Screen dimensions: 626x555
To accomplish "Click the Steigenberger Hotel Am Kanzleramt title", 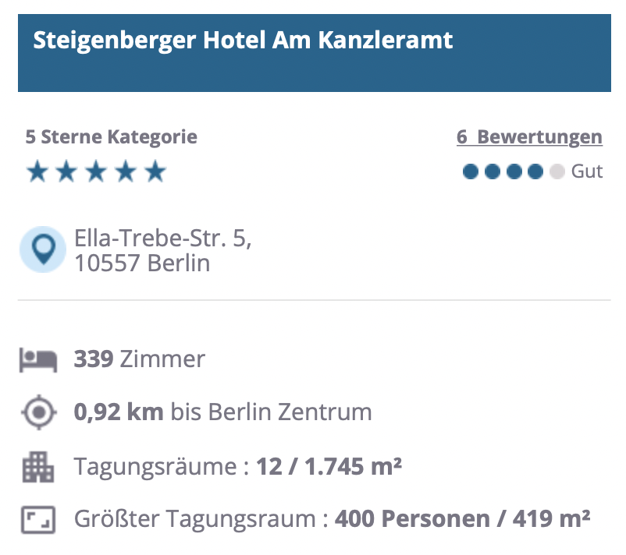I will [243, 41].
